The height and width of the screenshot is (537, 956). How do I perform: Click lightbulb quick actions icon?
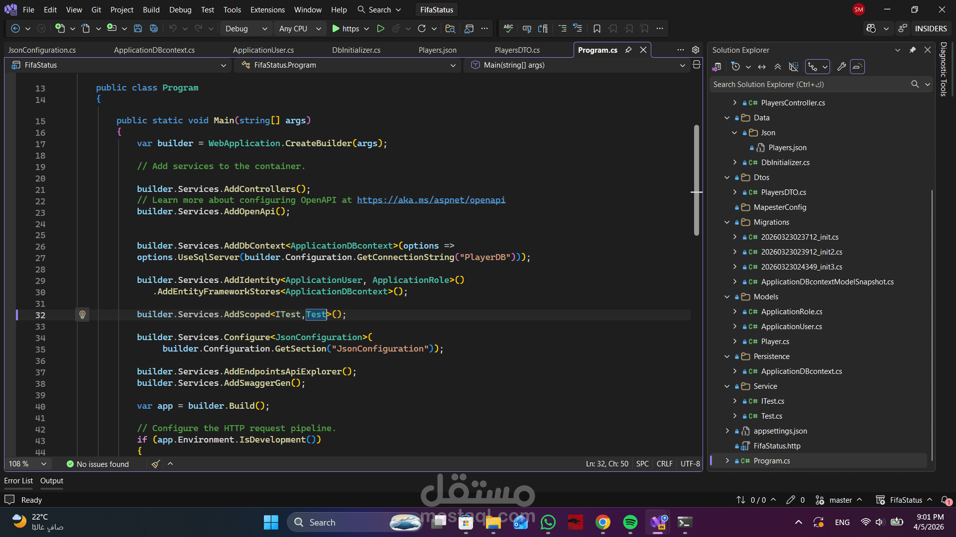click(x=83, y=315)
